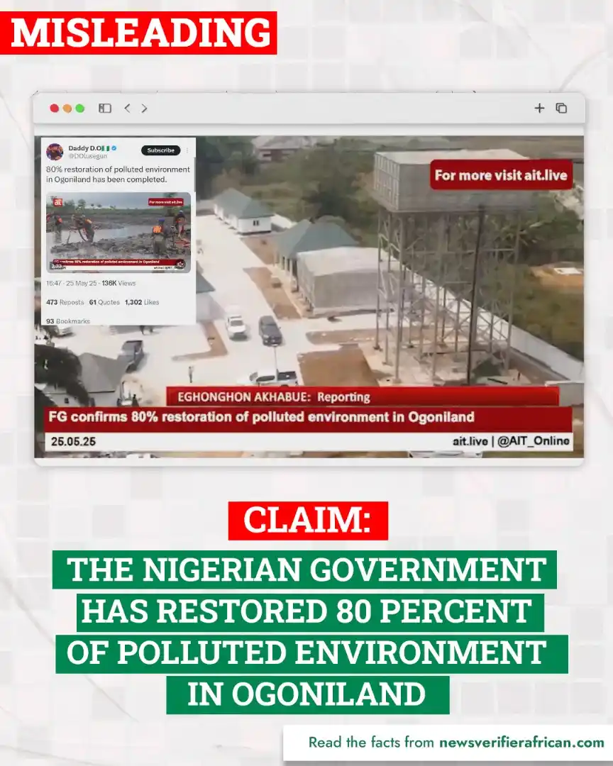The image size is (613, 766).
Task: Click the more options dots on tweet
Action: tap(188, 150)
